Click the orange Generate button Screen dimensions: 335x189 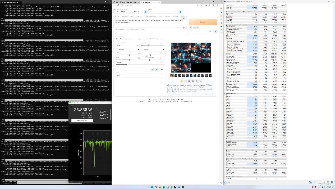[203, 22]
